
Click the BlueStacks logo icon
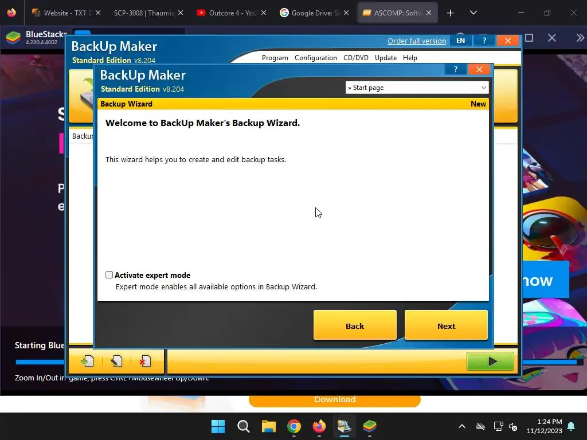[x=13, y=37]
